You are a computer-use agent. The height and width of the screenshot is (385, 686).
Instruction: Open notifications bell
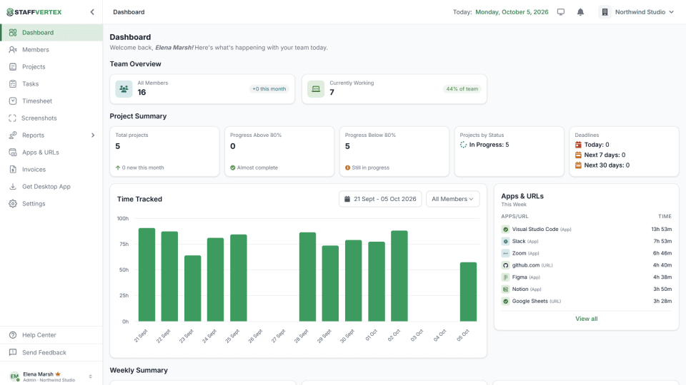[x=580, y=12]
